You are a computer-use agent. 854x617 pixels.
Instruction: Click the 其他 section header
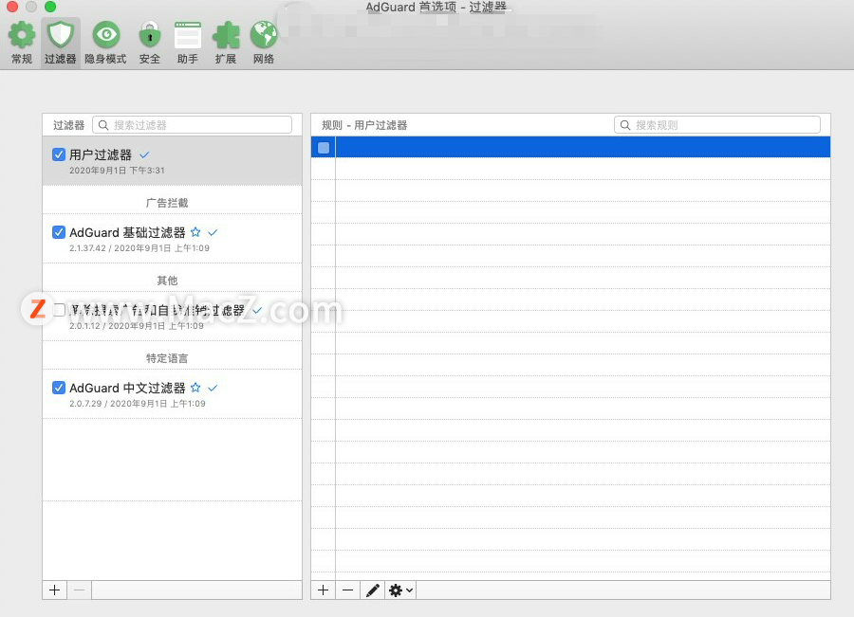pos(167,281)
